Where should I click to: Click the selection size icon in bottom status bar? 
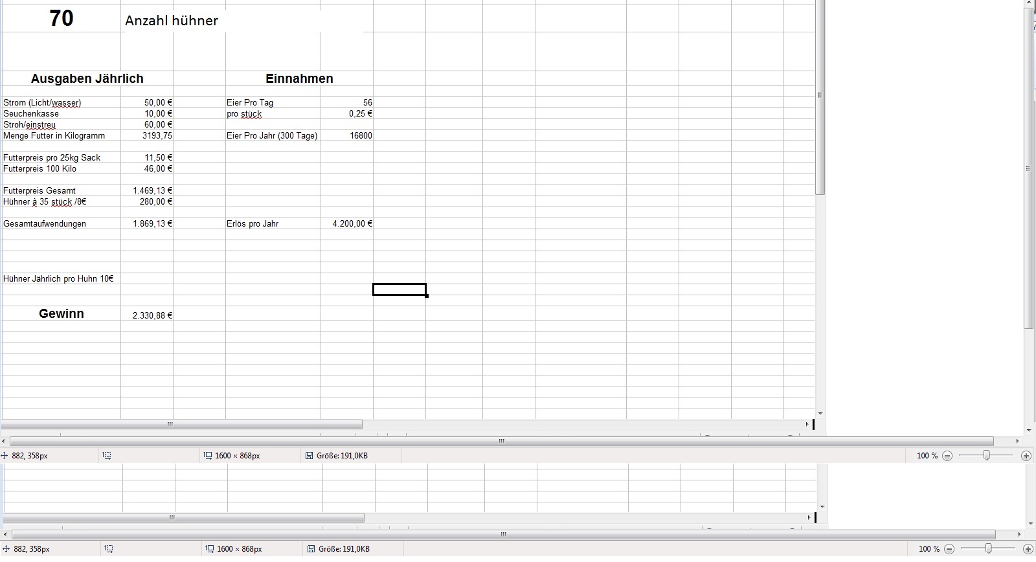click(x=108, y=549)
